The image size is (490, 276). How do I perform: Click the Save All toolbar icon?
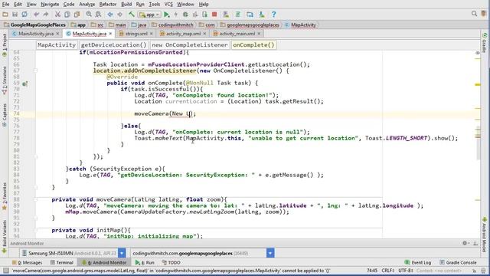pos(15,15)
